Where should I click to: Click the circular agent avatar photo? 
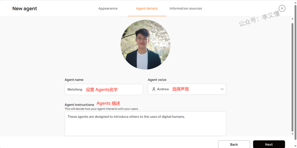145,45
